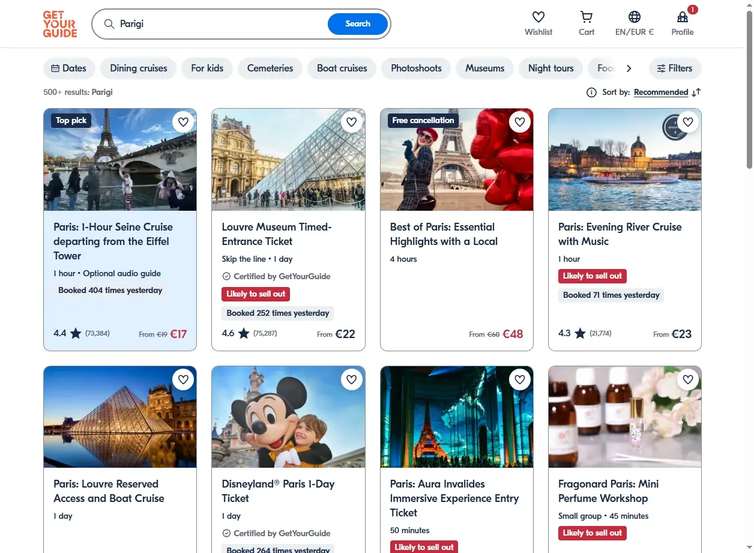Image resolution: width=754 pixels, height=553 pixels.
Task: Click the Free cancellation badge
Action: point(423,121)
